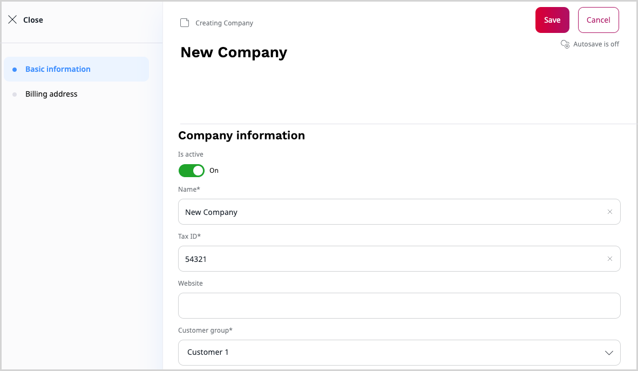638x371 pixels.
Task: Click the Close label in the sidebar
Action: point(33,20)
